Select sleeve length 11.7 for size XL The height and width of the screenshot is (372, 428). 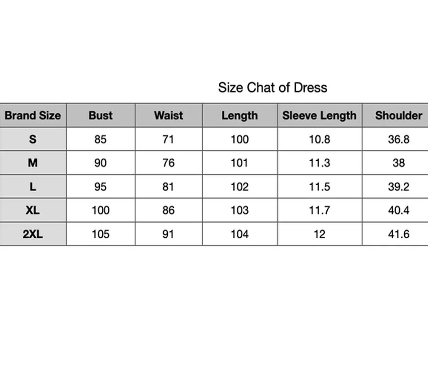click(x=319, y=210)
